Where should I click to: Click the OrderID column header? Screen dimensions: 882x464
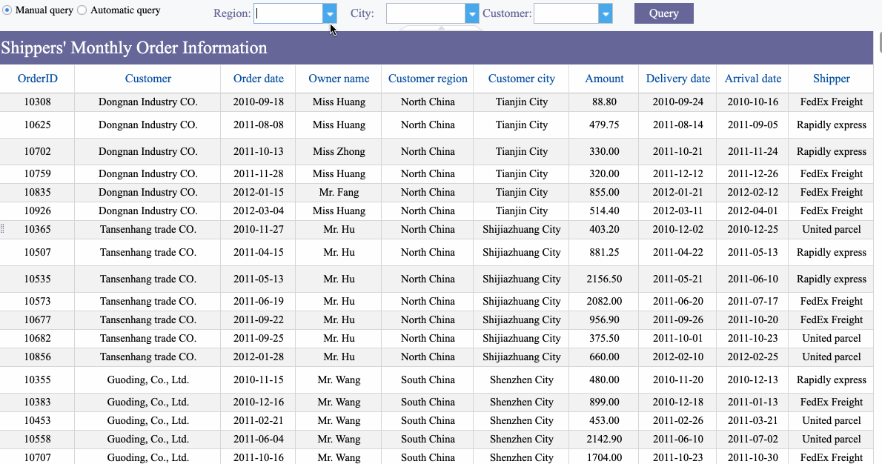point(37,79)
